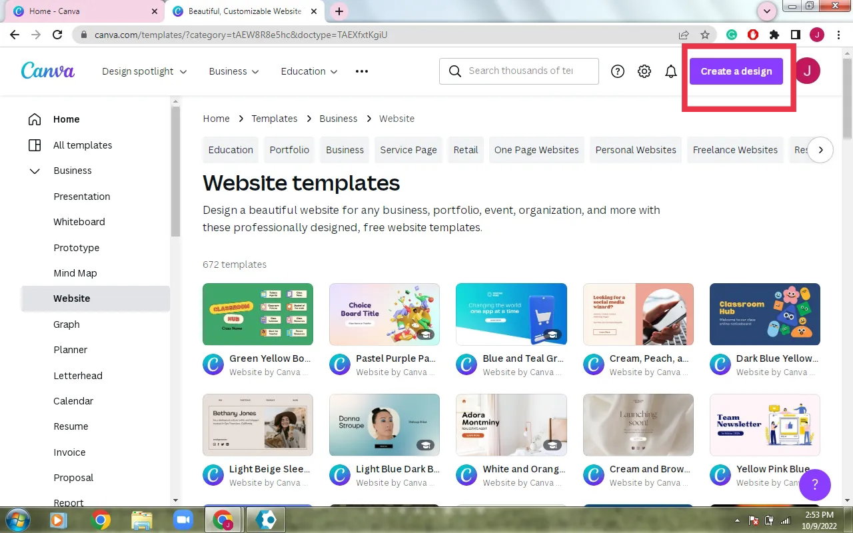Toggle the browser side panel icon

(x=796, y=35)
